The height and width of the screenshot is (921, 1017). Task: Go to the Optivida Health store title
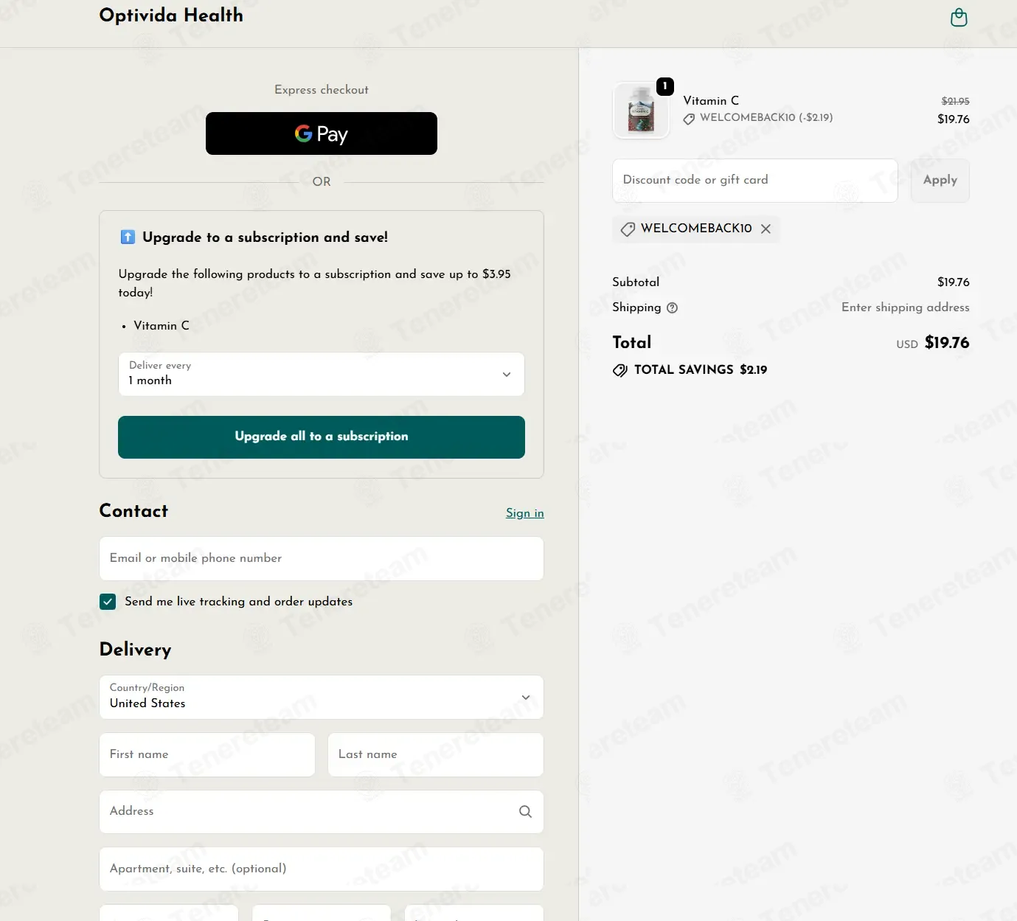tap(171, 15)
